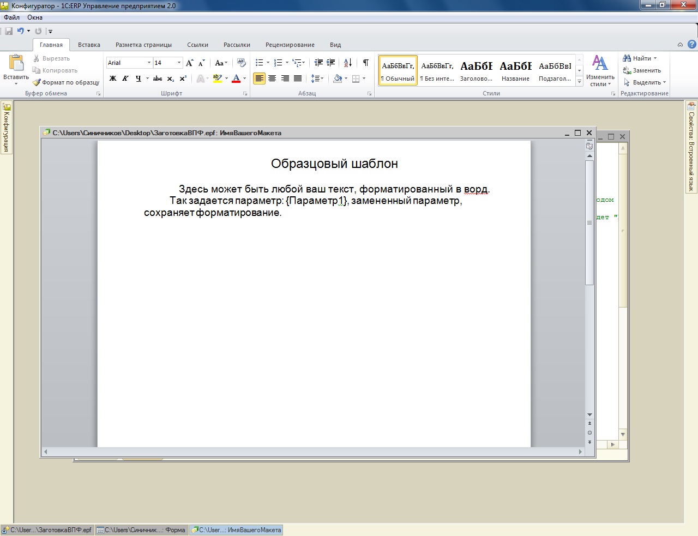
Task: Switch to the Разметка страницы tab
Action: tap(143, 45)
